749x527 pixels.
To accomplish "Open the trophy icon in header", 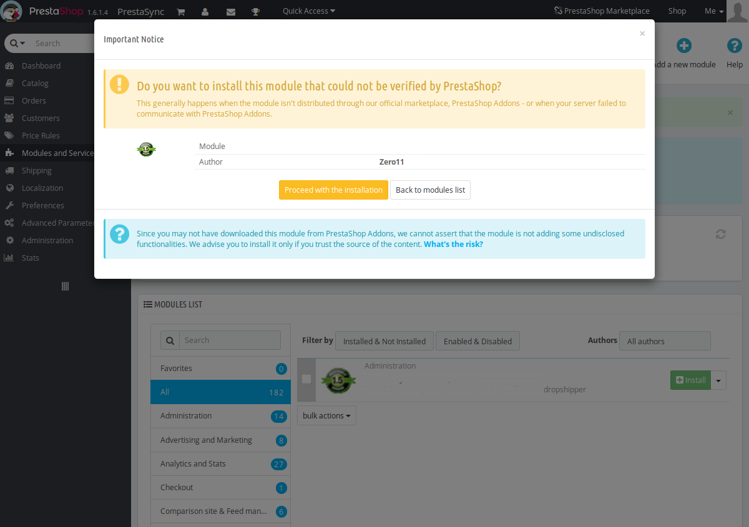I will pos(255,11).
